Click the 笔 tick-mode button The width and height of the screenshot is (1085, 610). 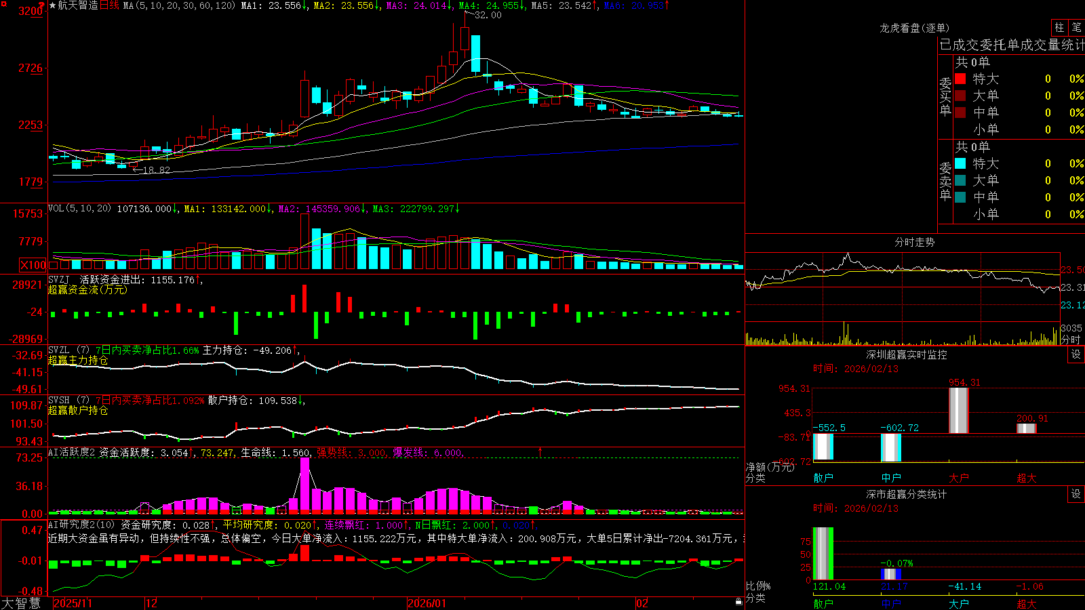tap(1076, 28)
